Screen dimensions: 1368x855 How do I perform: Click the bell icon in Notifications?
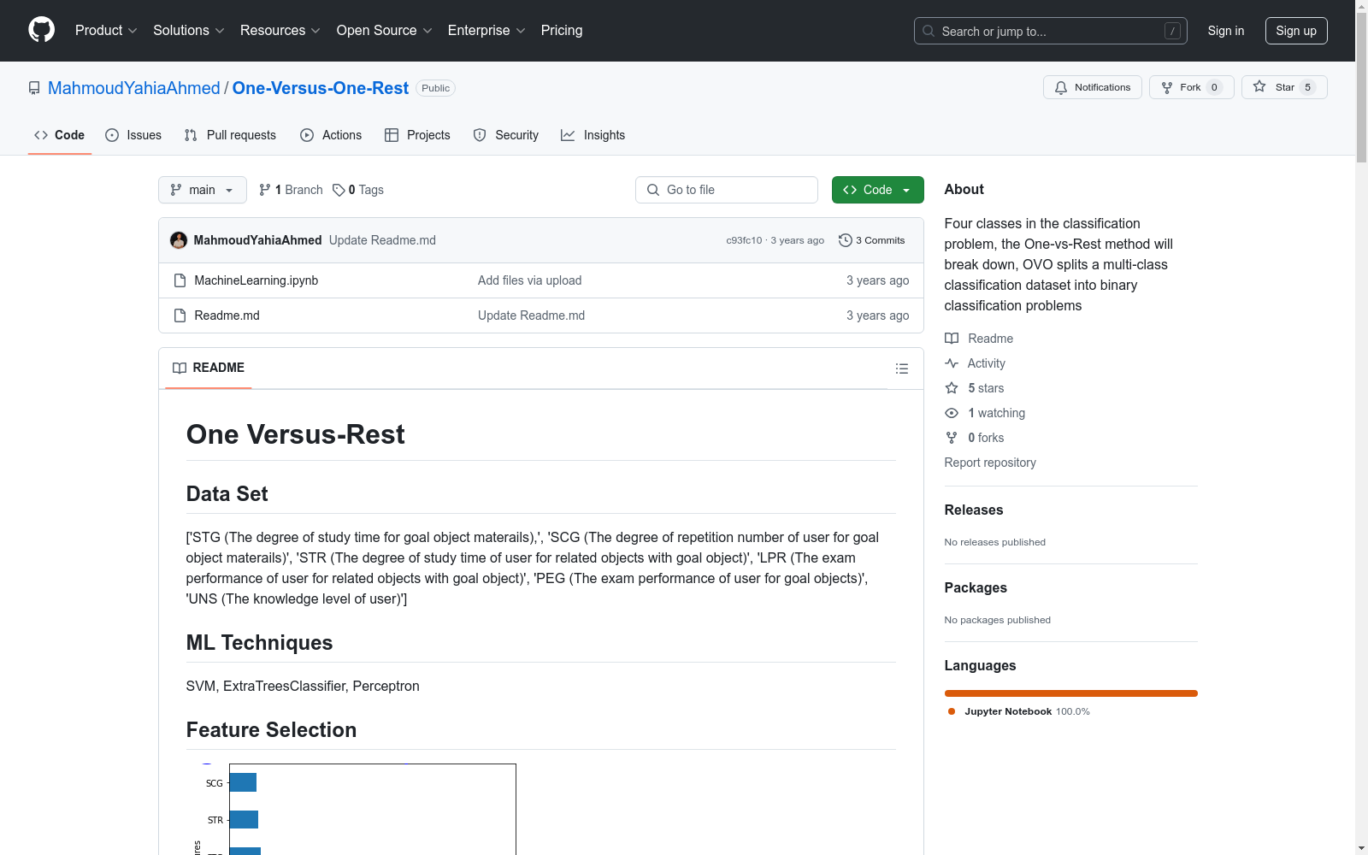tap(1061, 87)
